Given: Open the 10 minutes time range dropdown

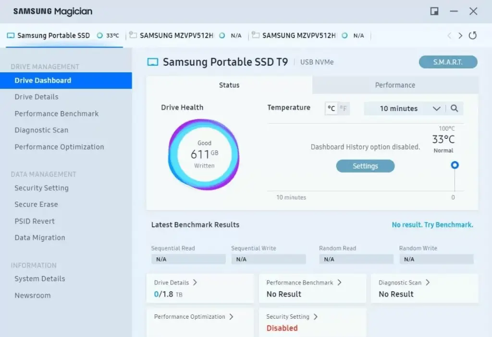Looking at the screenshot, I should point(405,108).
